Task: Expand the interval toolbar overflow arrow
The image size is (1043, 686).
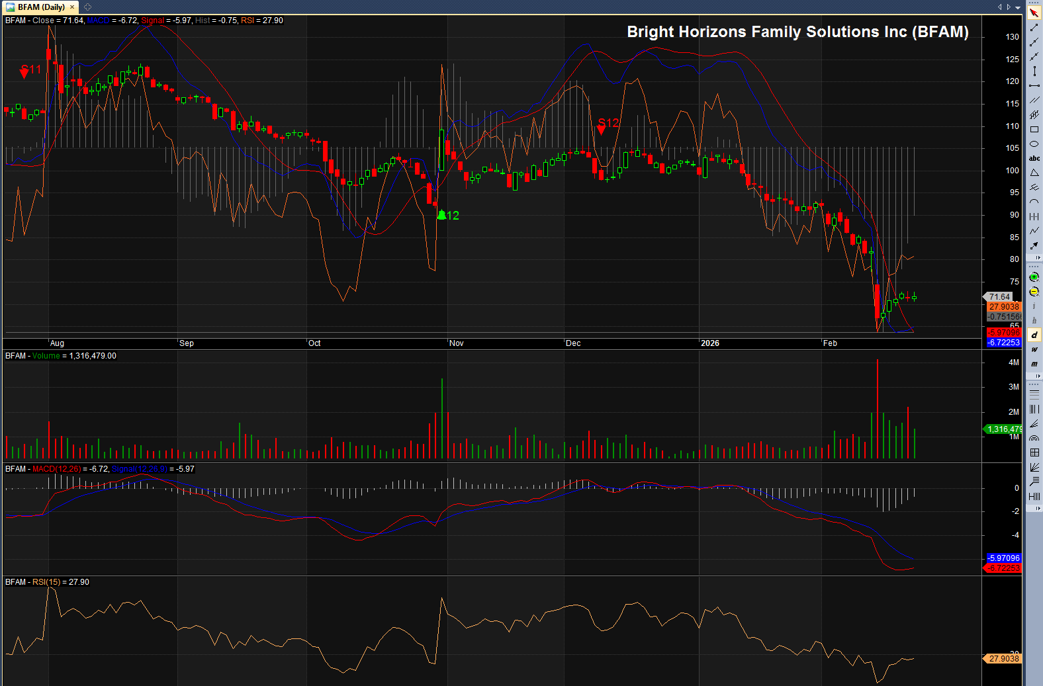Action: (x=1038, y=376)
